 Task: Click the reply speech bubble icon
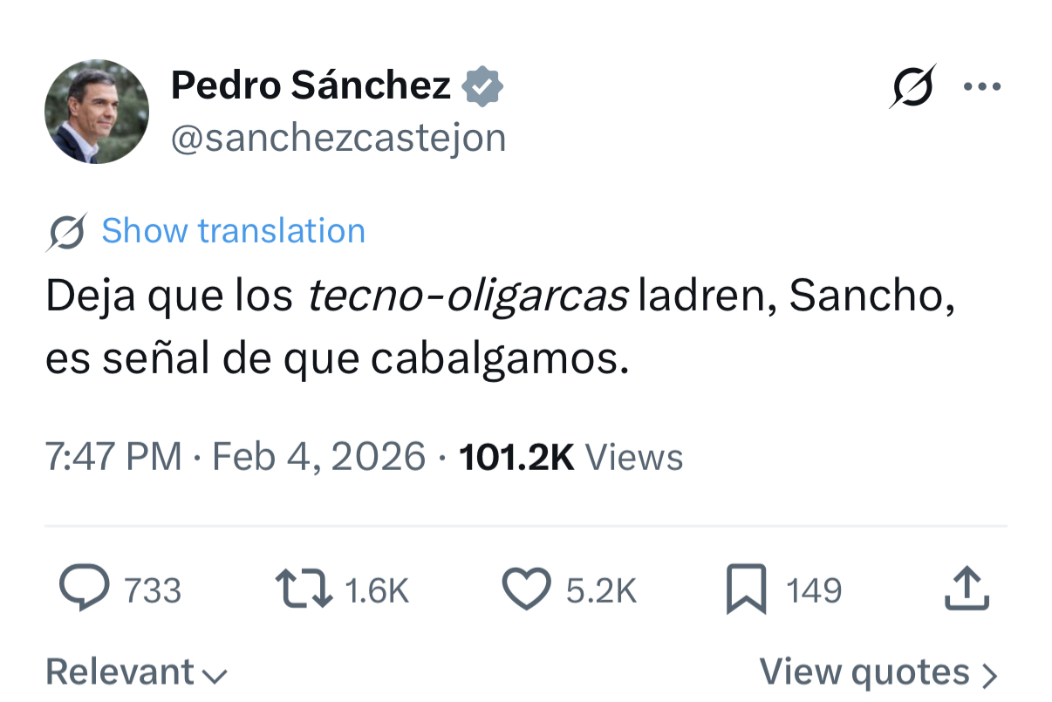[85, 589]
